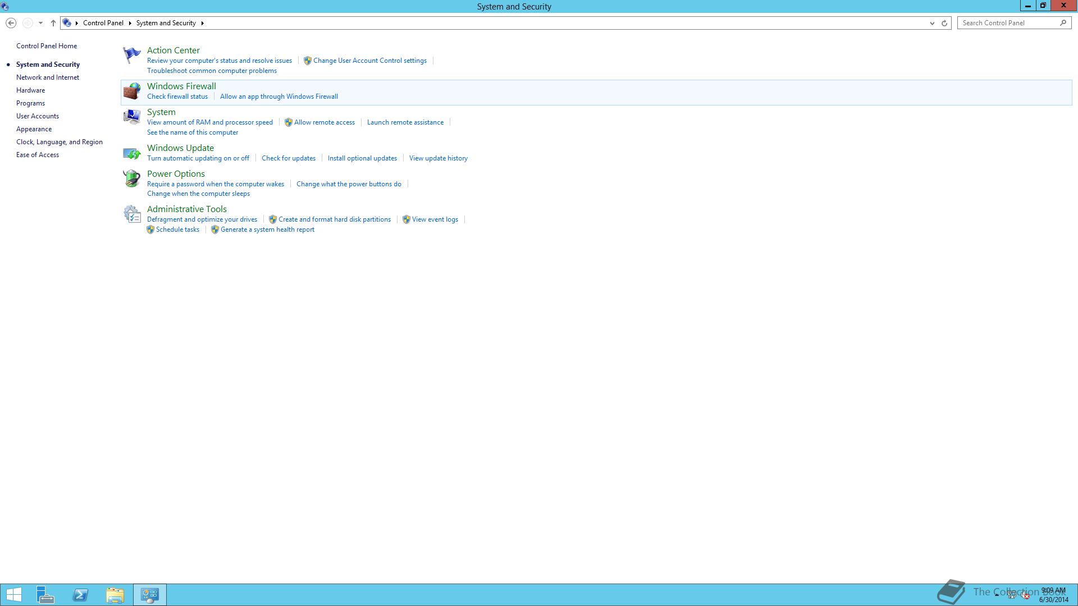Click Require a password when the computer wakes

(x=216, y=184)
